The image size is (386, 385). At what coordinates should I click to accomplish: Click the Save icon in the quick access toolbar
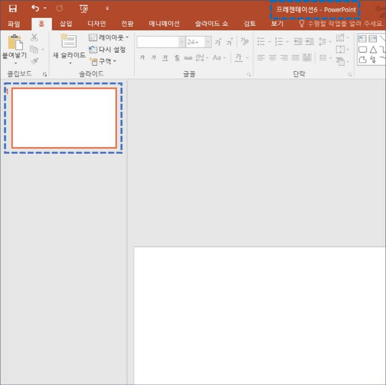pos(12,9)
